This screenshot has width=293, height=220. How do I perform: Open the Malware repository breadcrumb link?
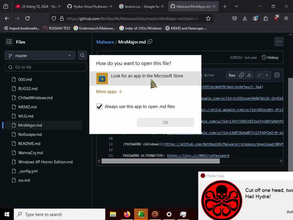click(105, 42)
